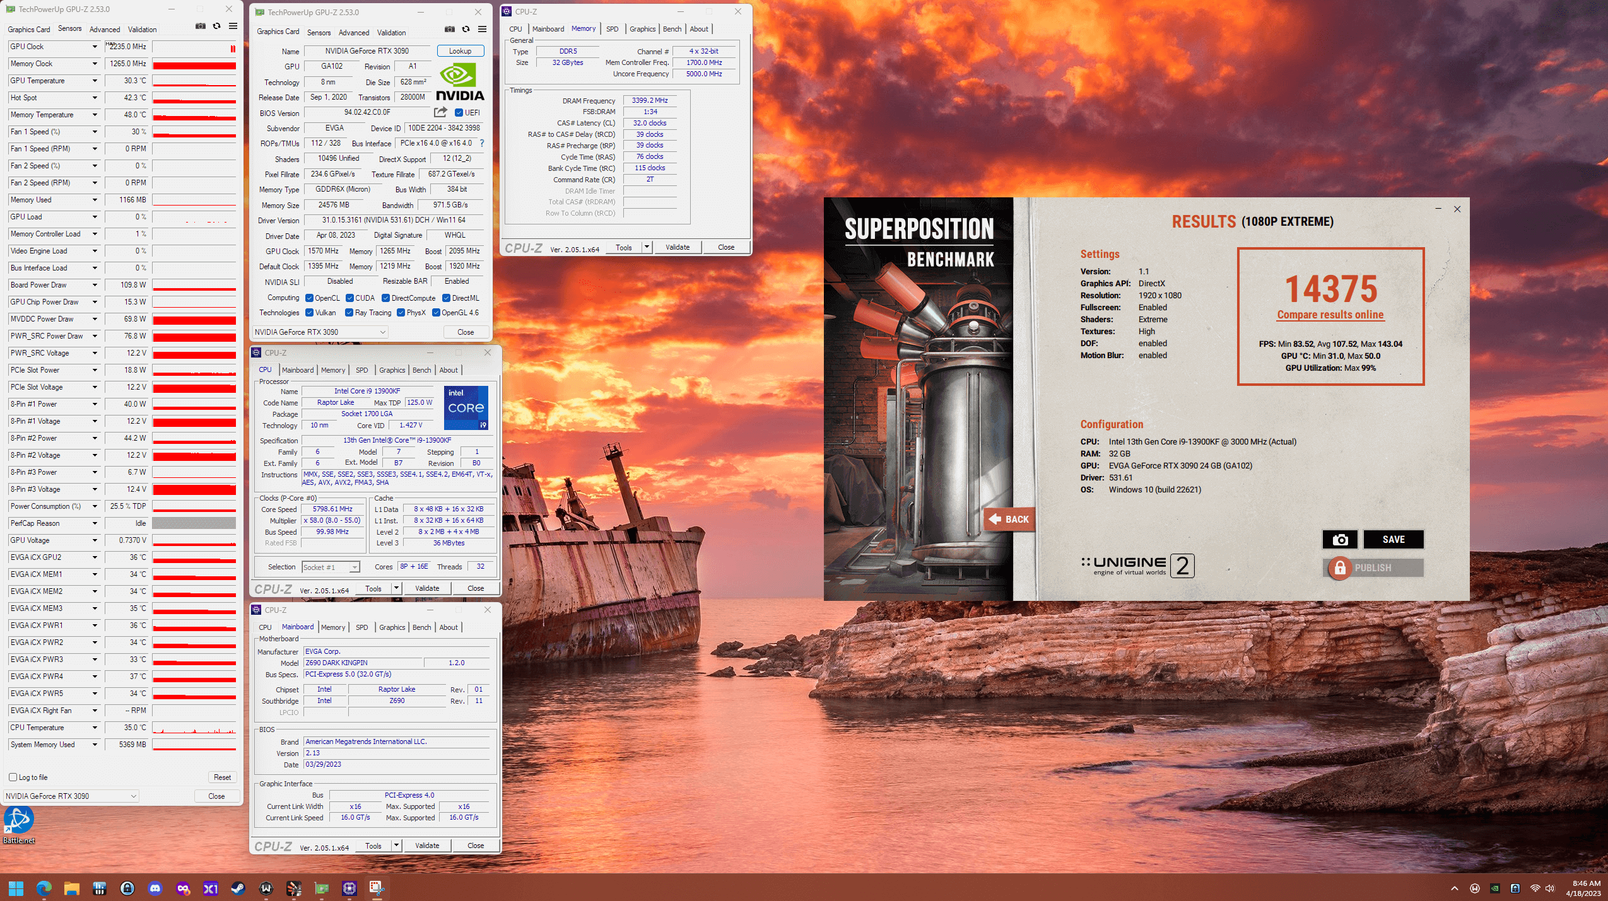This screenshot has width=1608, height=901.
Task: Open GPU Clock sensor dropdown arrow
Action: coord(95,47)
